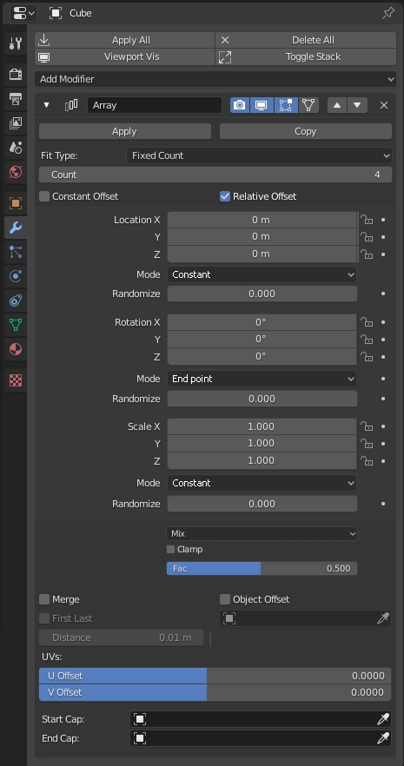
Task: Click the Toggle Stack button
Action: tap(306, 56)
